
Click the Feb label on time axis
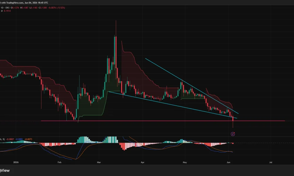[x=59, y=162]
